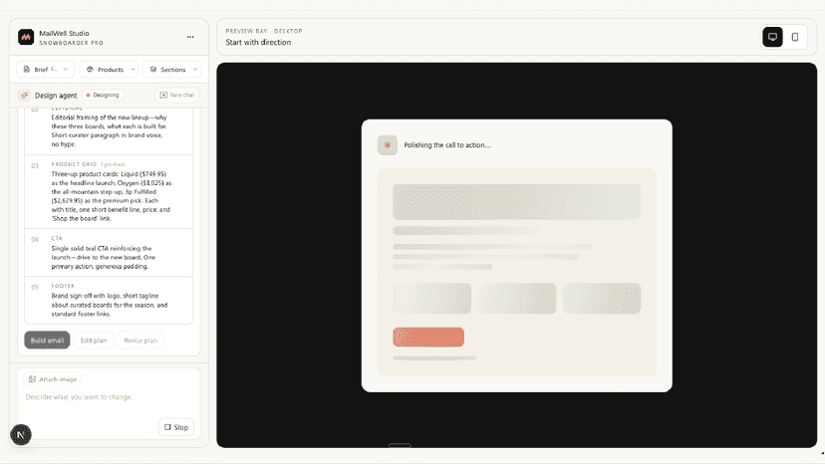Click the Edit plan button
This screenshot has height=464, width=825.
pos(93,341)
